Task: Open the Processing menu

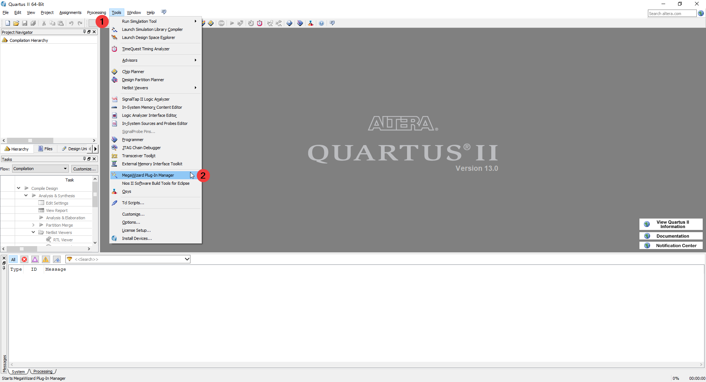Action: point(96,12)
